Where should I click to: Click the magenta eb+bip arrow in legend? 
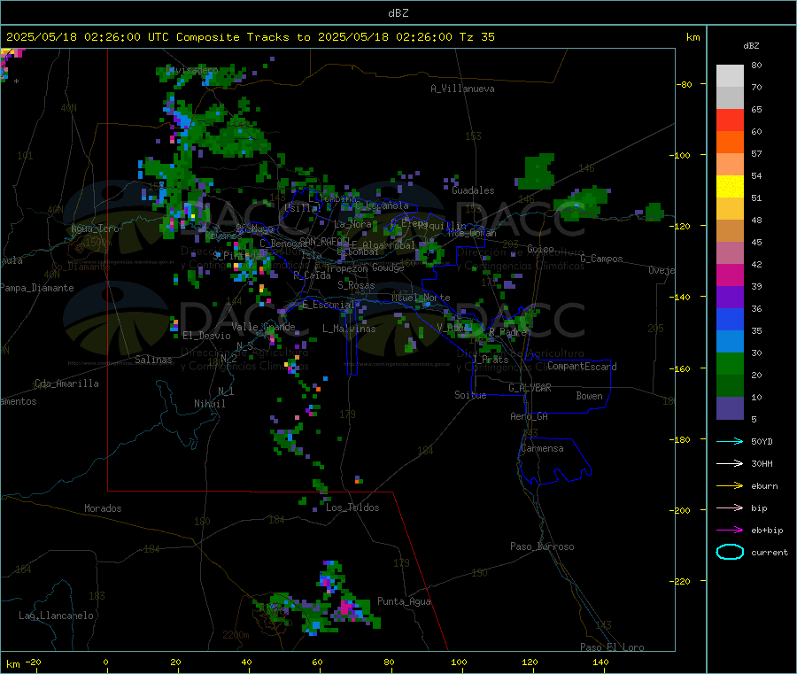tap(730, 531)
